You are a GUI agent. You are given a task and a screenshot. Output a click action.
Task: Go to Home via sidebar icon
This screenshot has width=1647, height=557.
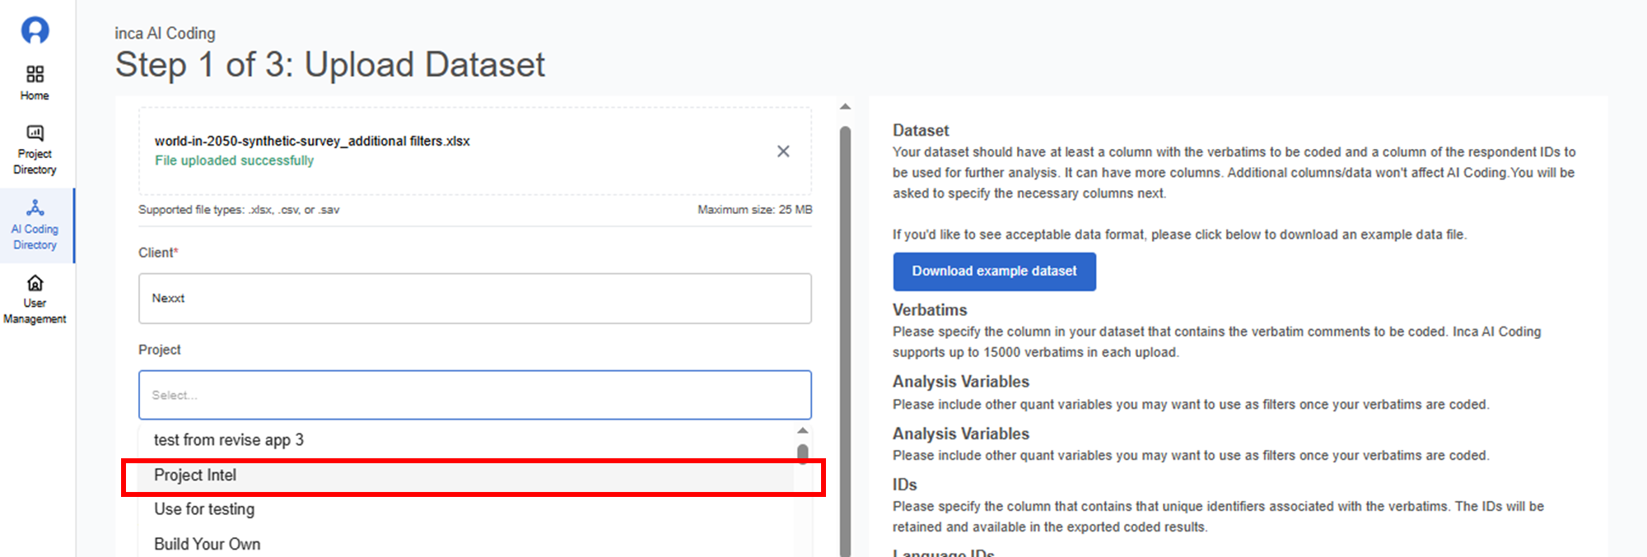35,75
